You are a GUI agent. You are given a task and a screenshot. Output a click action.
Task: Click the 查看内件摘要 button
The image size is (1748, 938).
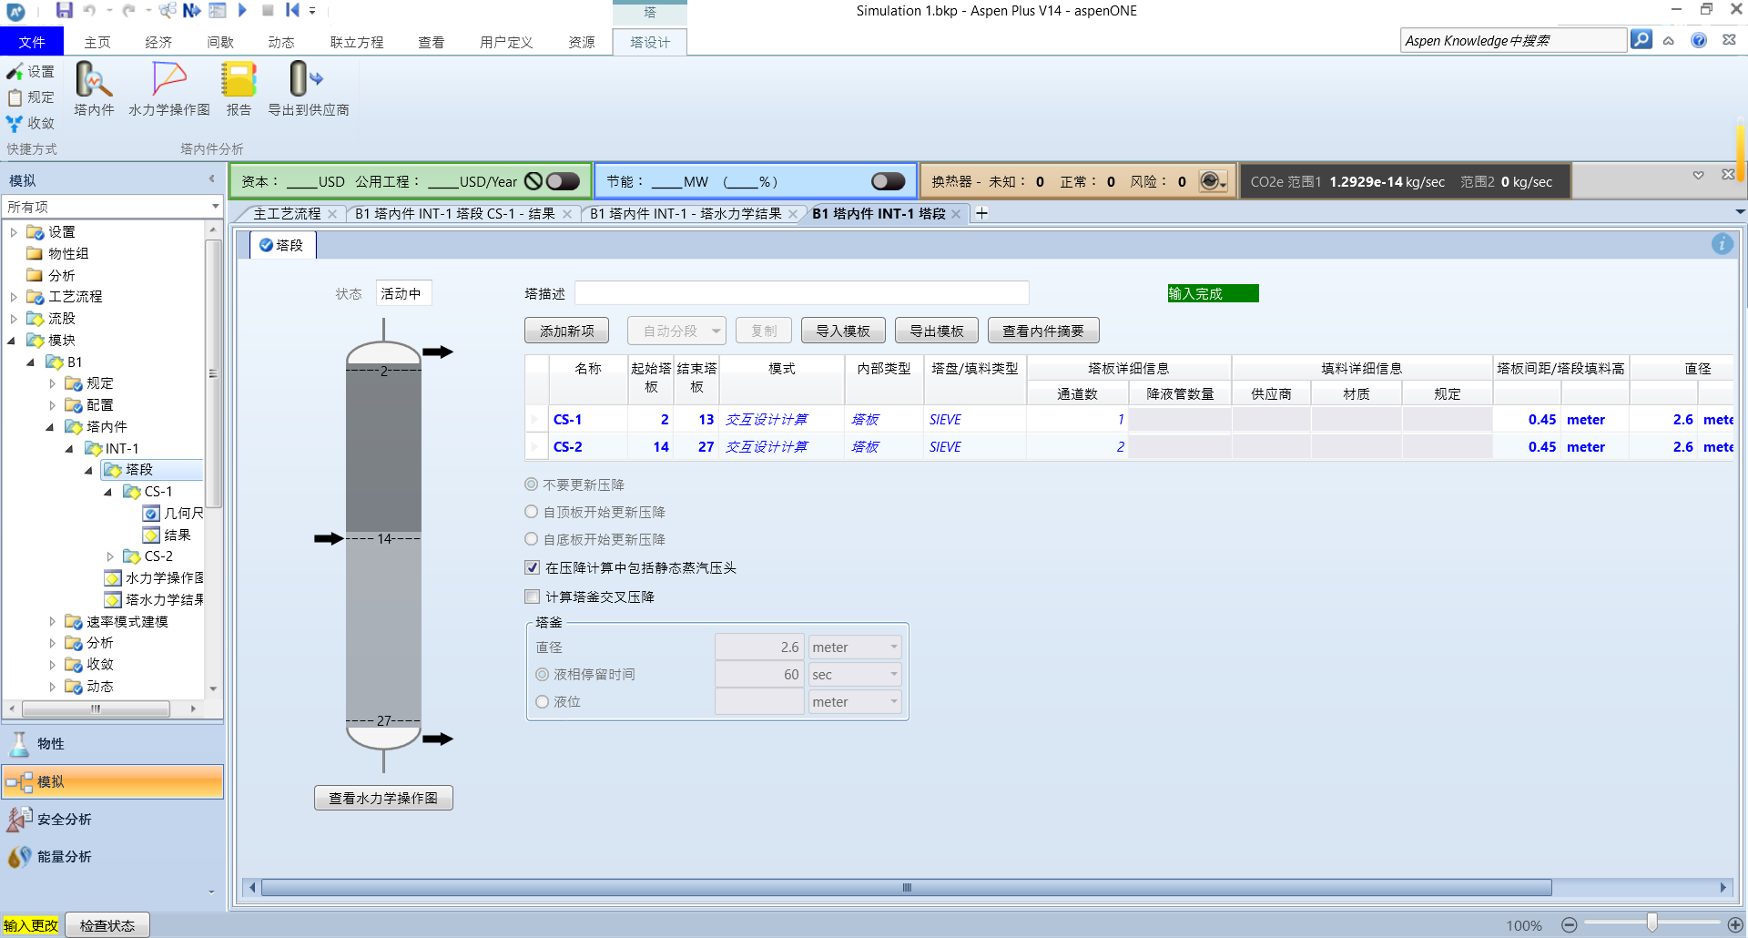coord(1042,331)
